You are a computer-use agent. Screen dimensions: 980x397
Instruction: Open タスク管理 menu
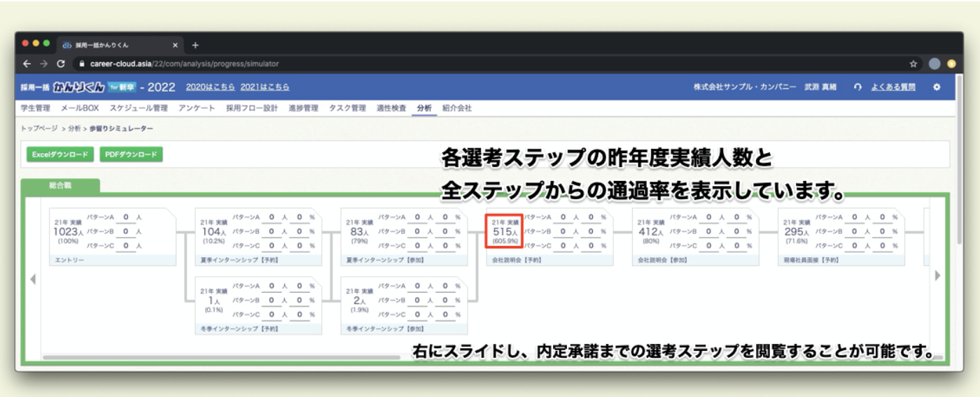pos(347,108)
